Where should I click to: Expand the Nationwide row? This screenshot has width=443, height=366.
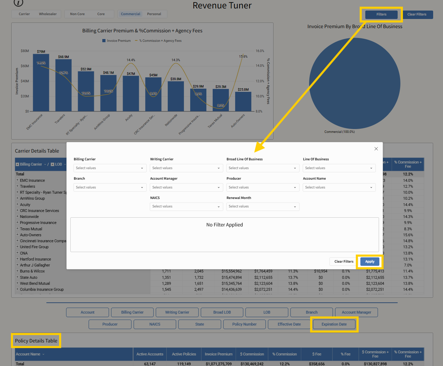click(17, 216)
